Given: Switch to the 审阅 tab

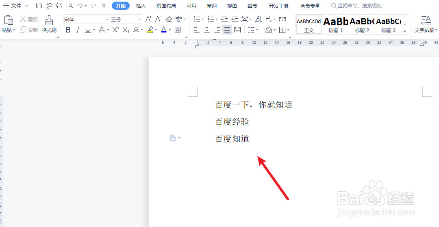Looking at the screenshot, I should click(212, 6).
